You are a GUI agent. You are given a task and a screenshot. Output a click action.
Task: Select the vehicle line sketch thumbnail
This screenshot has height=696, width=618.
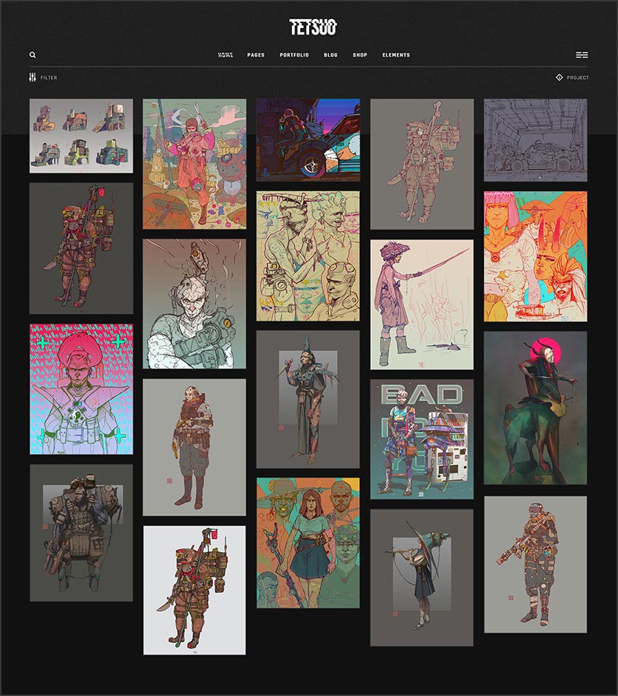click(x=535, y=140)
